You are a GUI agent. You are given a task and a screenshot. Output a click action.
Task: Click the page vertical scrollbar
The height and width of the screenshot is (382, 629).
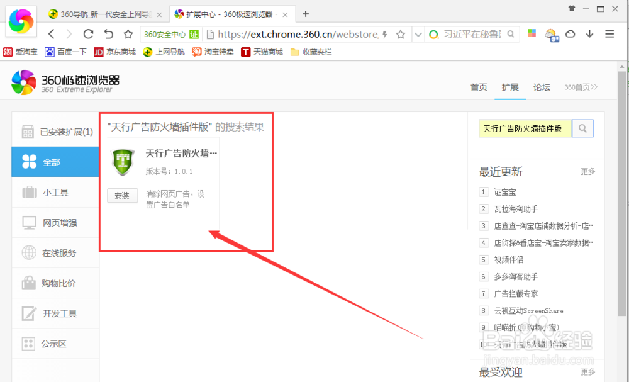pos(622,193)
